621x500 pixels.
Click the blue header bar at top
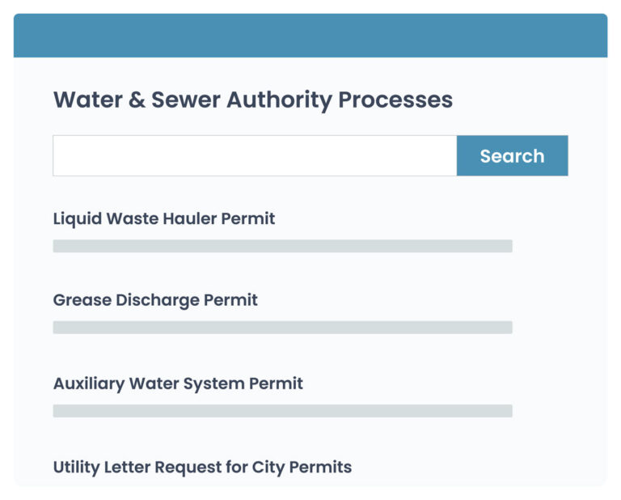(310, 36)
